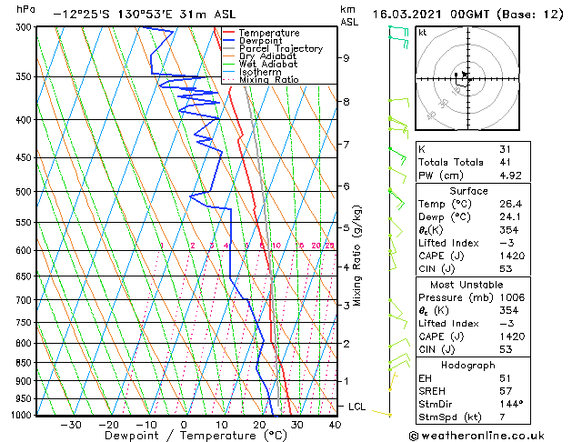Click the StmDir value 144°
This screenshot has width=572, height=442.
click(511, 404)
